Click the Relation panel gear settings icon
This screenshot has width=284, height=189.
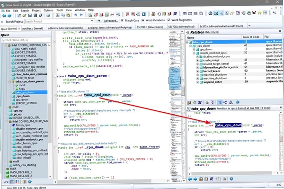[x=238, y=102]
